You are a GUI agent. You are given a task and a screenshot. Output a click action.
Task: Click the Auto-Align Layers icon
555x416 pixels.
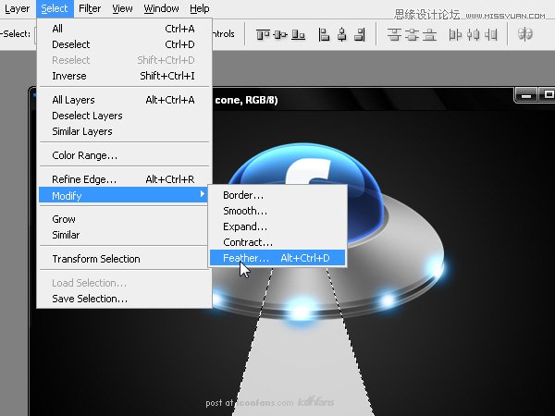[524, 35]
